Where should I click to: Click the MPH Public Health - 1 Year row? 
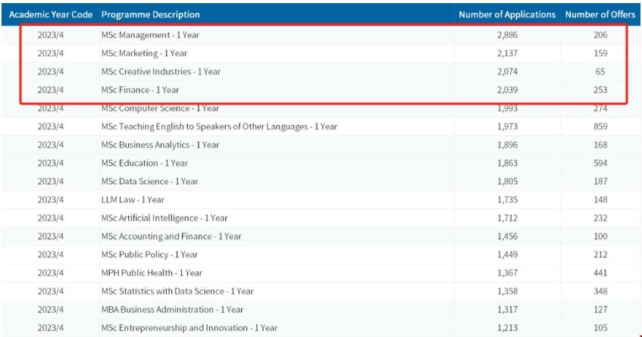[x=149, y=273]
